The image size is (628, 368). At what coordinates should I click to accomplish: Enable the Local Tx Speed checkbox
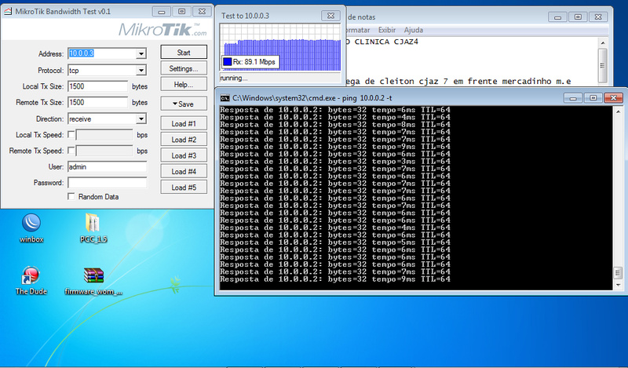click(71, 134)
